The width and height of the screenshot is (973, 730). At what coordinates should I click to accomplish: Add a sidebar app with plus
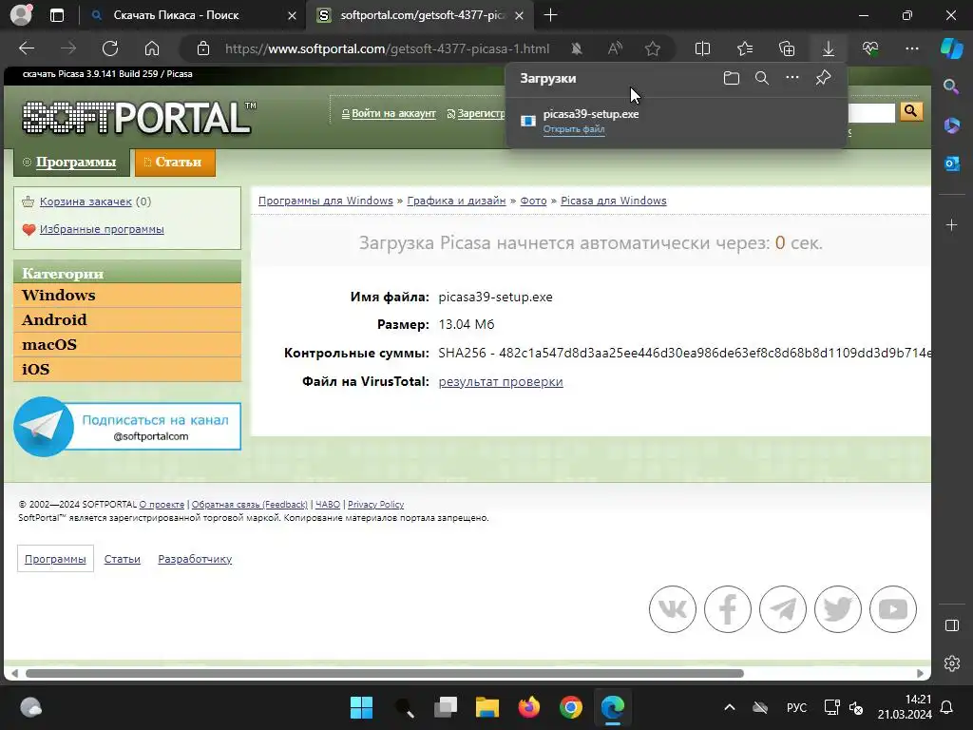tap(952, 224)
